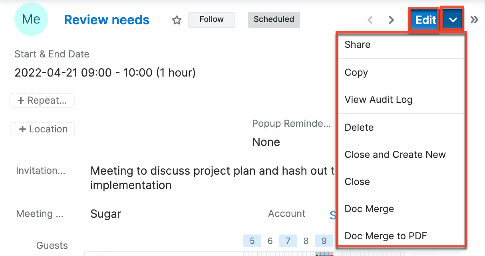The image size is (485, 256).
Task: Collapse the record view with double chevron
Action: (x=474, y=19)
